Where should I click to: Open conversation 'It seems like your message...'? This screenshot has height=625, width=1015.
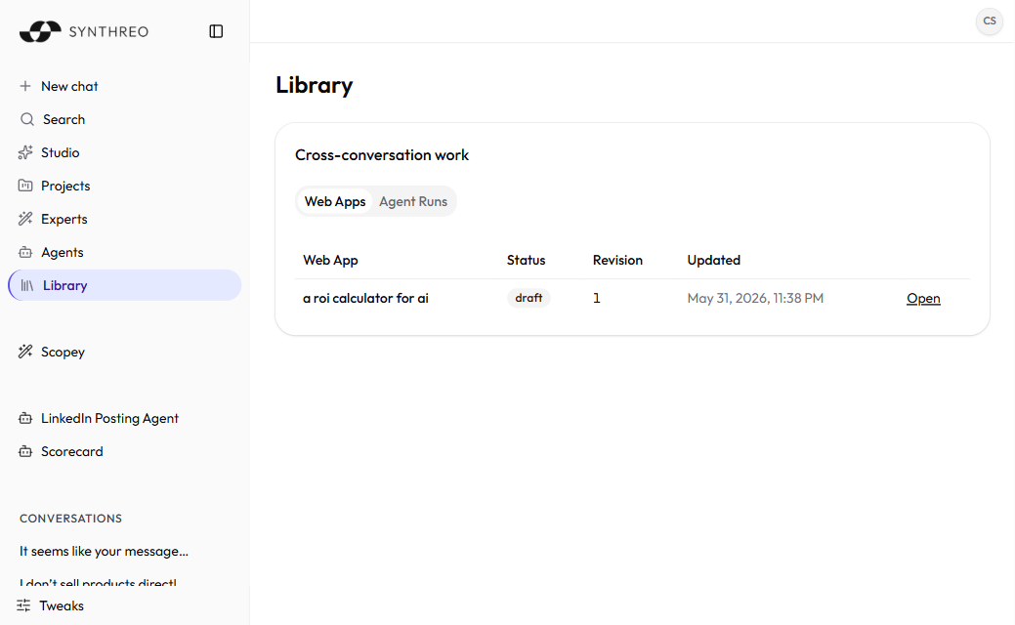[x=104, y=551]
